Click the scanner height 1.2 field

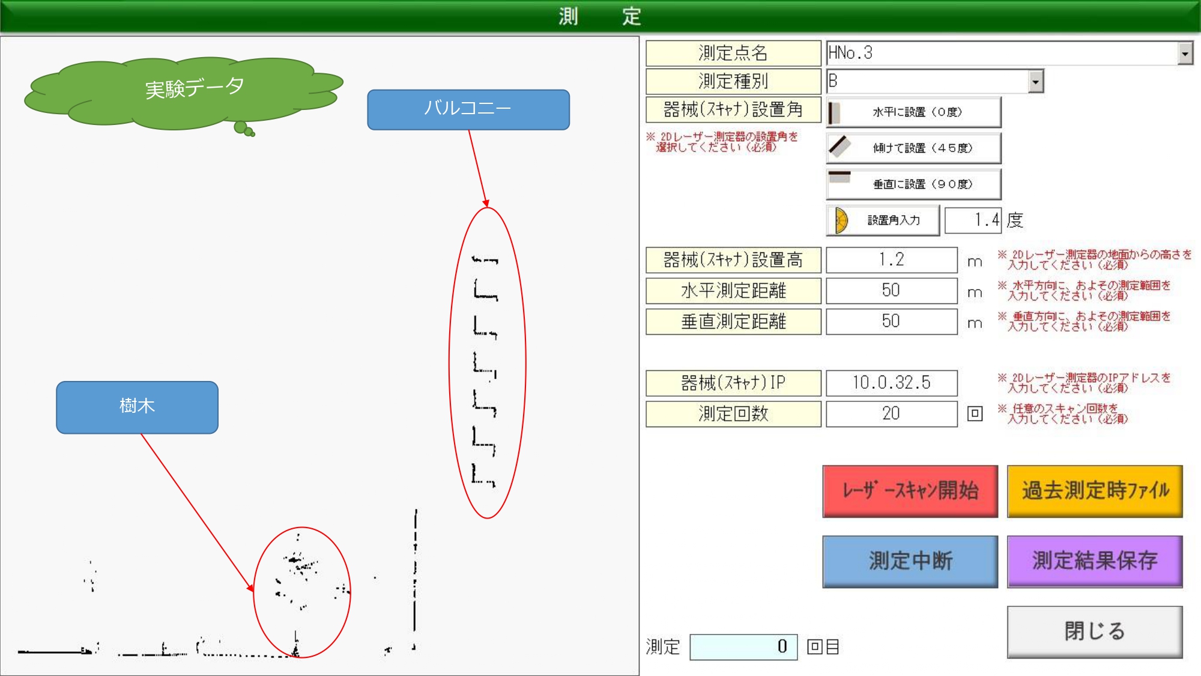891,260
